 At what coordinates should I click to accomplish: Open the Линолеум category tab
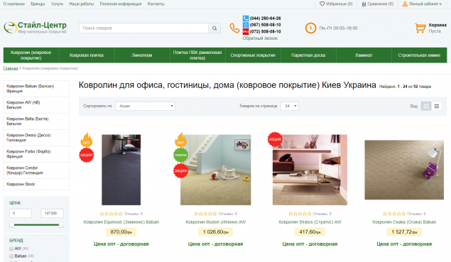tap(142, 55)
